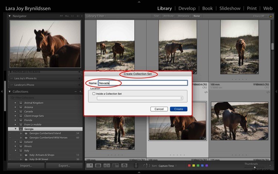The image size is (278, 174).
Task: Click Create button in dialog
Action: (x=179, y=109)
